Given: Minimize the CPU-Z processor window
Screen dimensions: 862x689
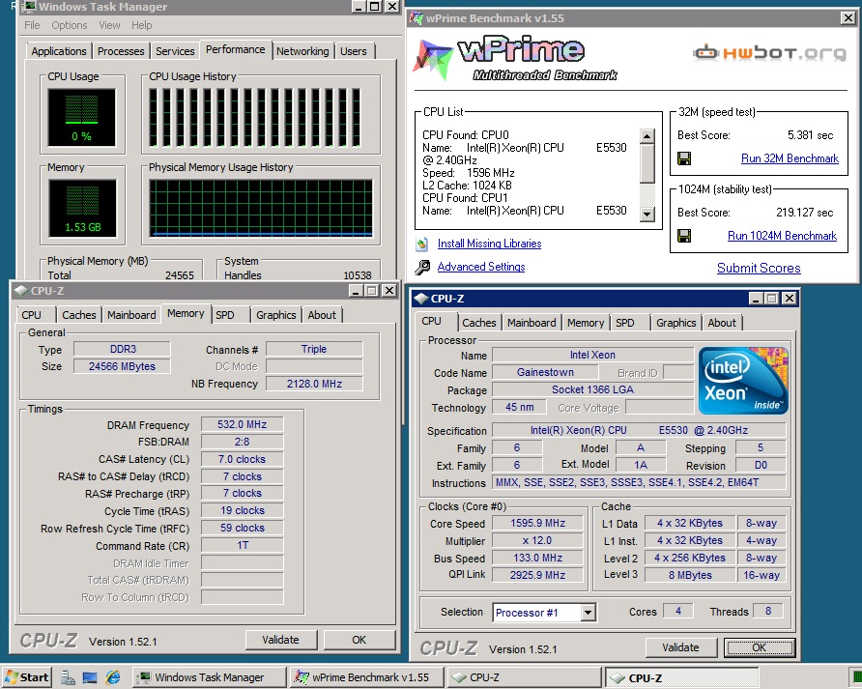Looking at the screenshot, I should 757,299.
